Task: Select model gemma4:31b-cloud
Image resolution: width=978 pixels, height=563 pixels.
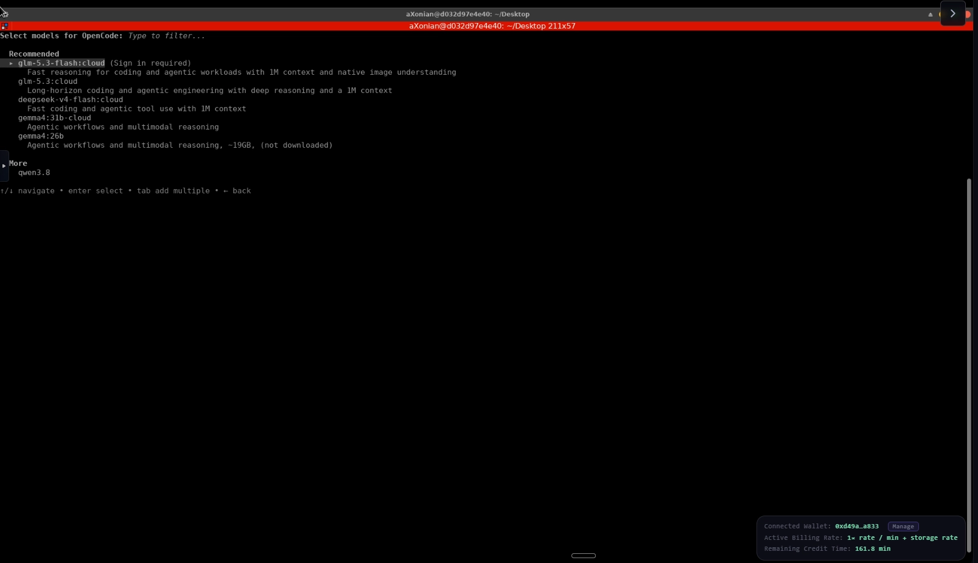Action: coord(54,118)
